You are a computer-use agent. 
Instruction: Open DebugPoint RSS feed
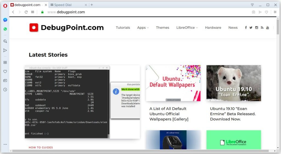coord(262,28)
